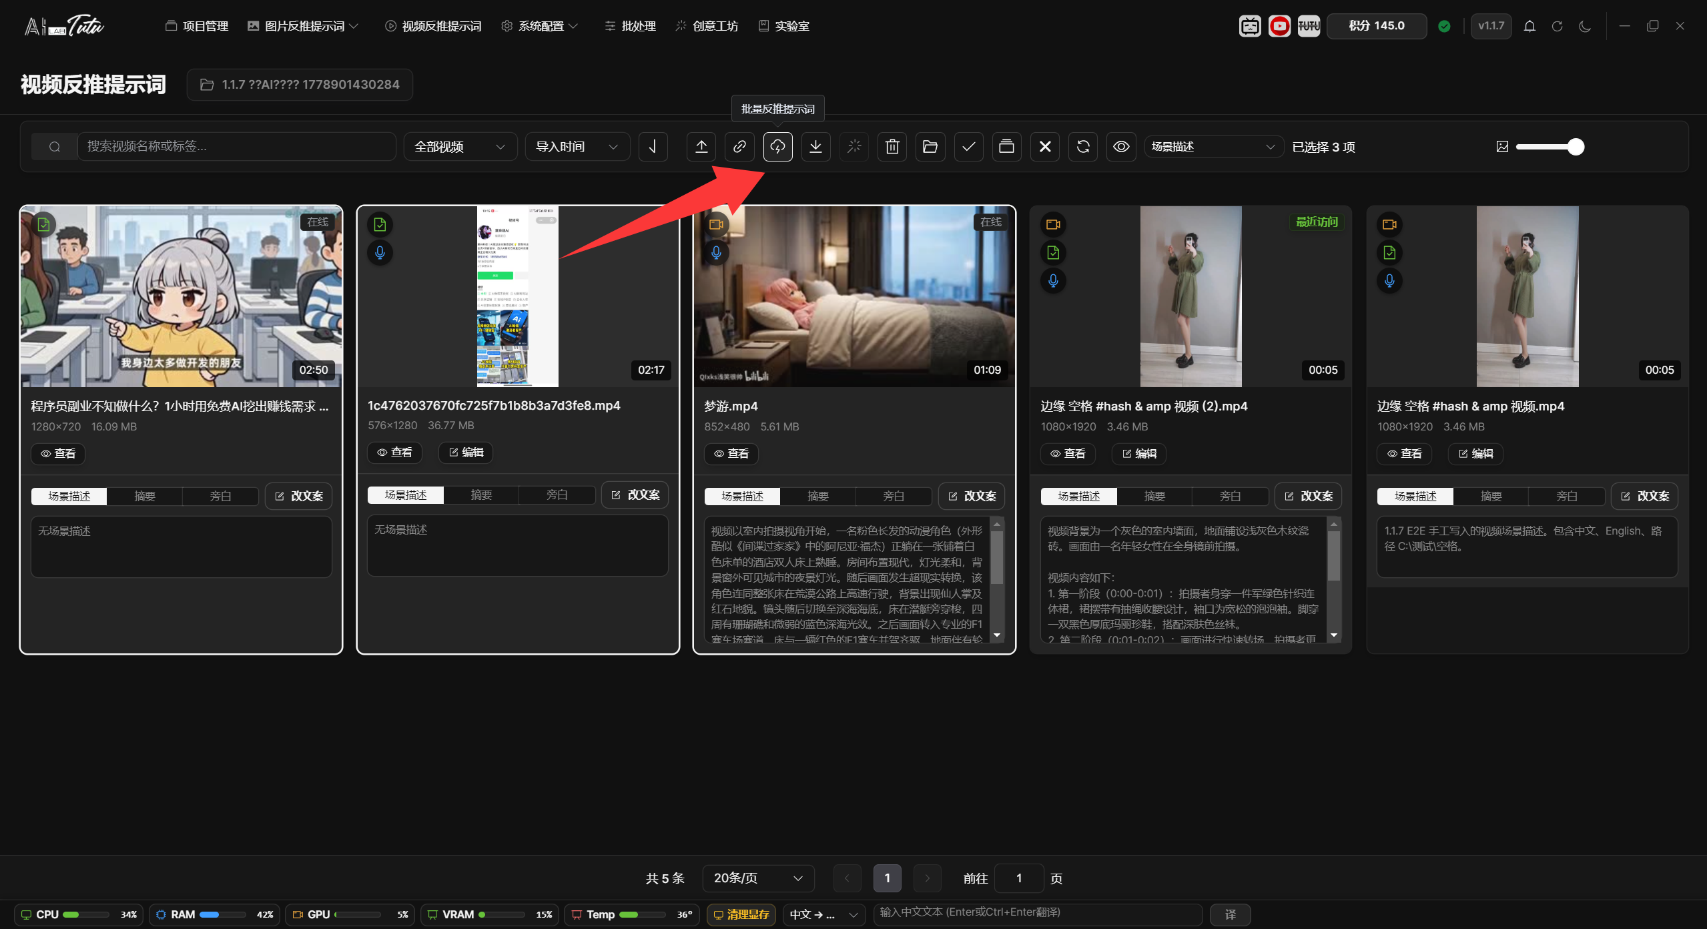This screenshot has width=1707, height=929.
Task: Click the notification bell icon
Action: (1529, 26)
